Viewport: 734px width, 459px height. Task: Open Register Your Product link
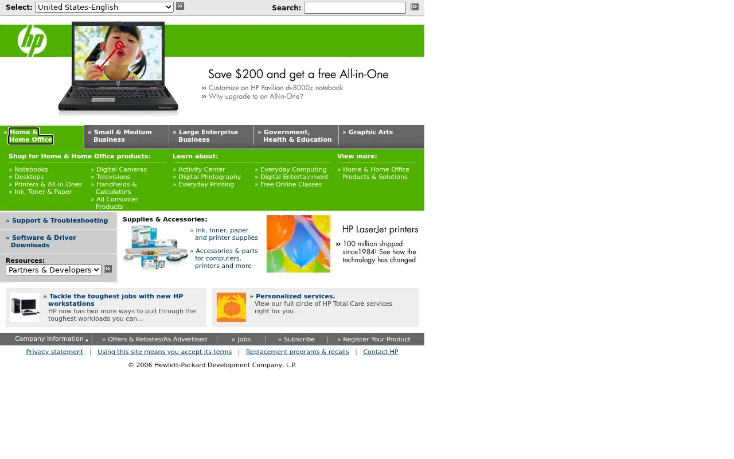click(374, 339)
